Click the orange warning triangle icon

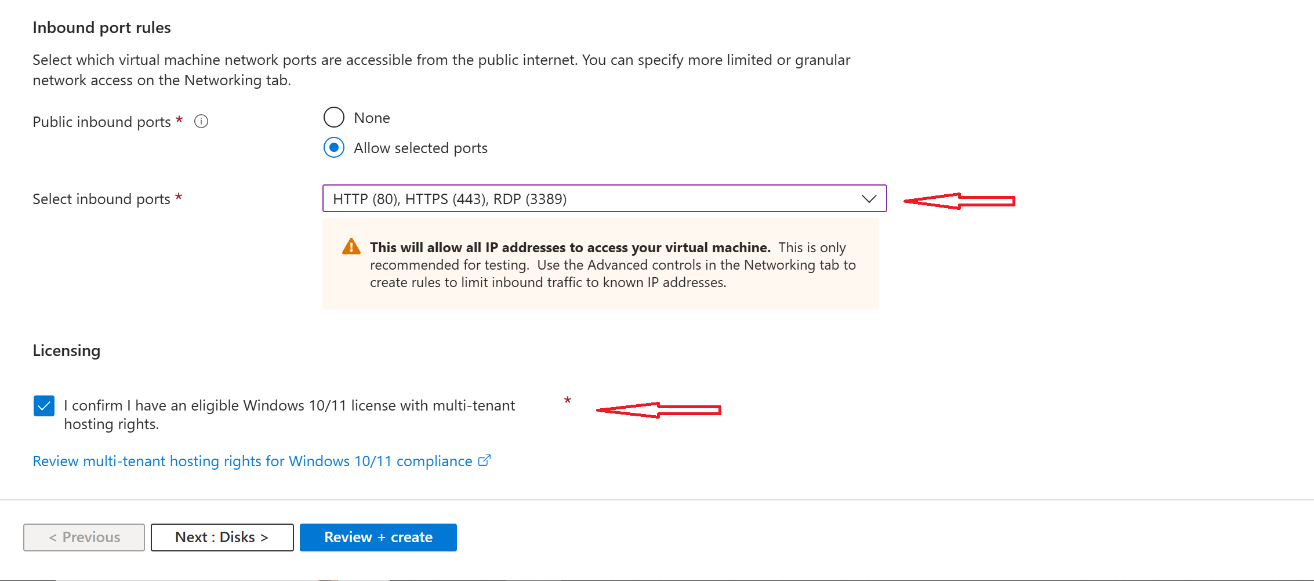pyautogui.click(x=351, y=247)
